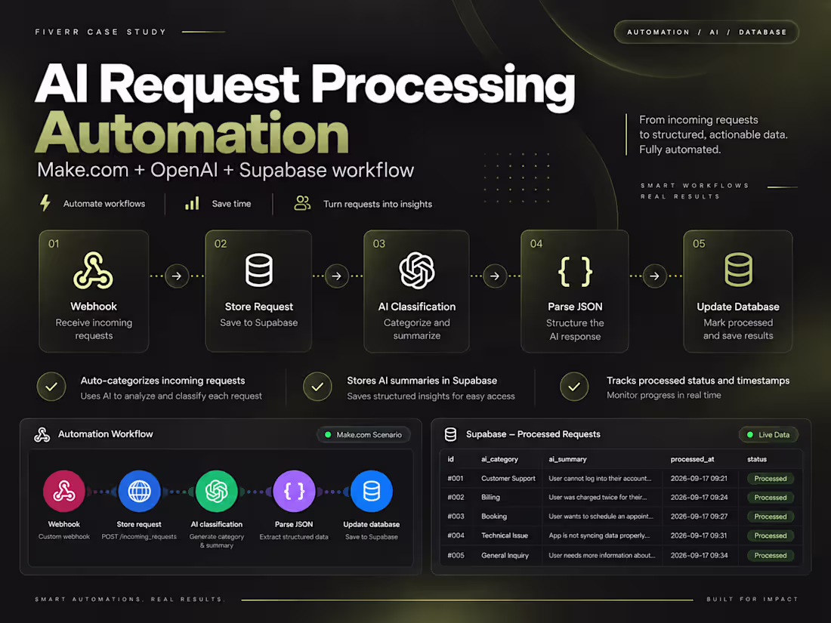Click the database icon in Supabase panel header
831x623 pixels.
coord(450,434)
